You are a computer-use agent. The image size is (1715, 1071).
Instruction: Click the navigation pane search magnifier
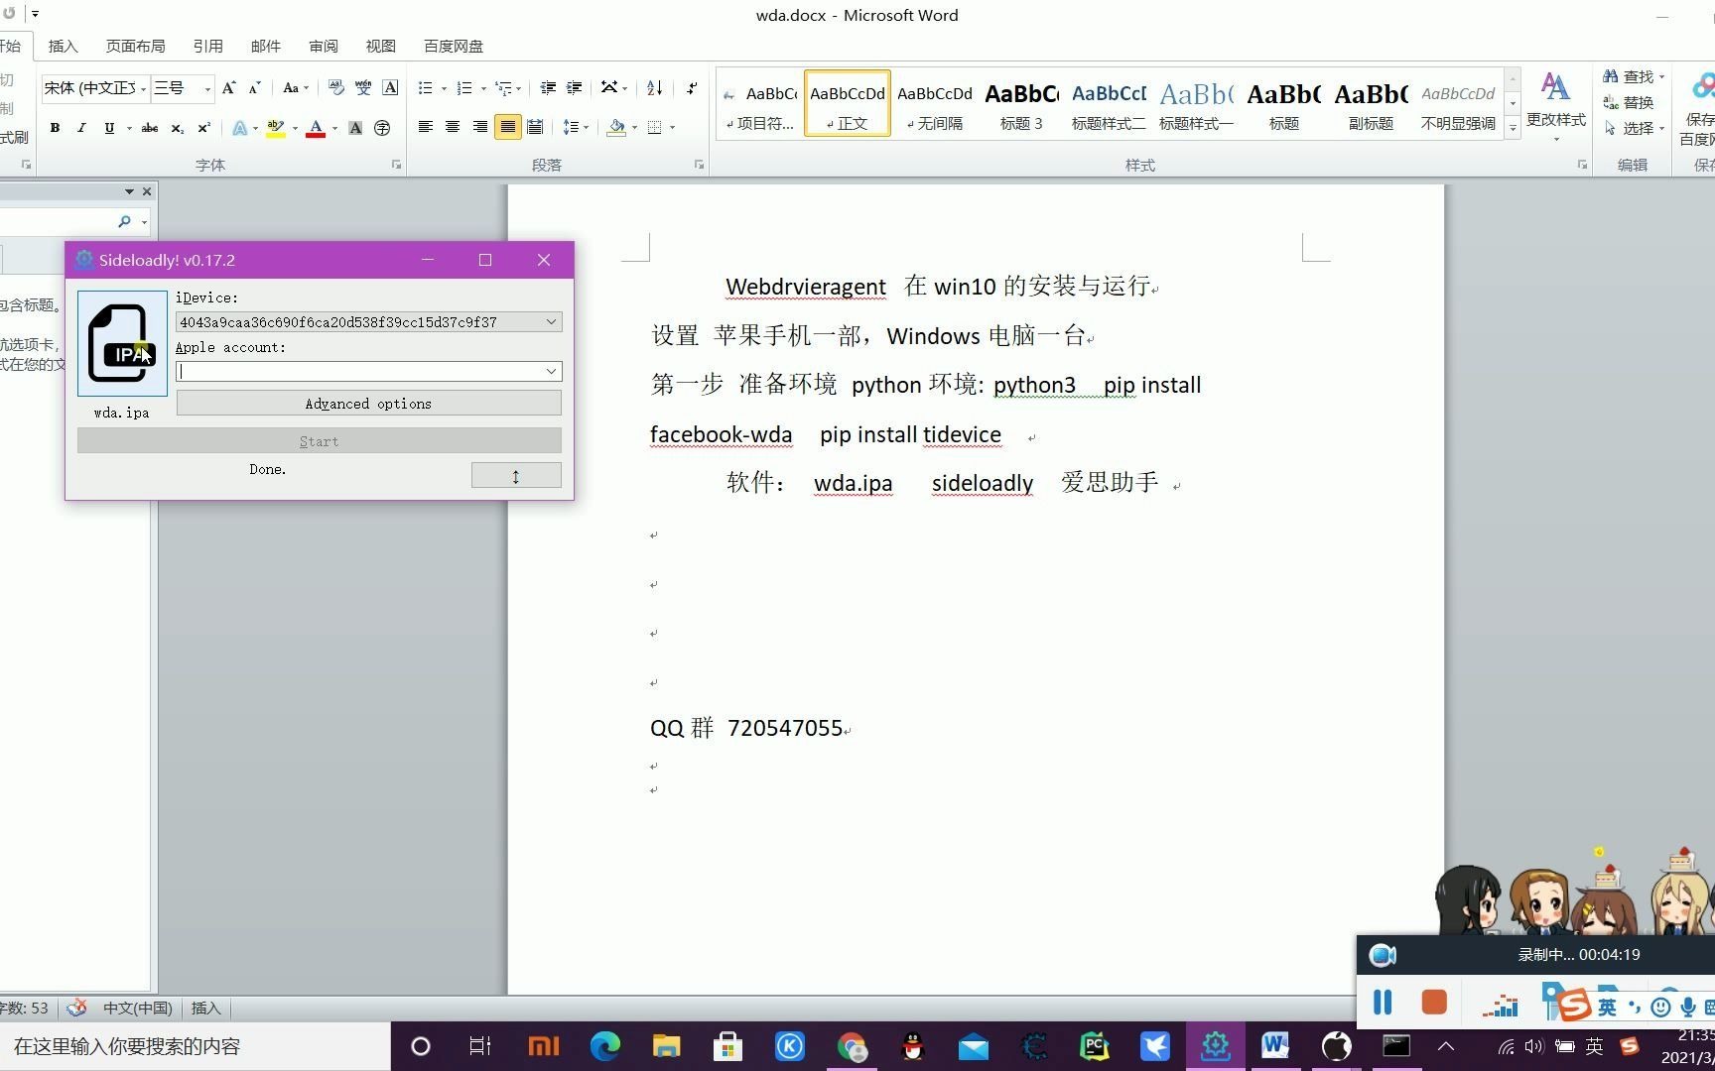coord(124,221)
